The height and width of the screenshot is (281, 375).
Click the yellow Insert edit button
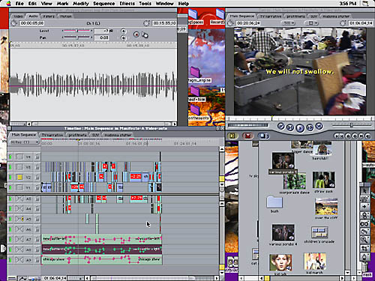[232, 136]
